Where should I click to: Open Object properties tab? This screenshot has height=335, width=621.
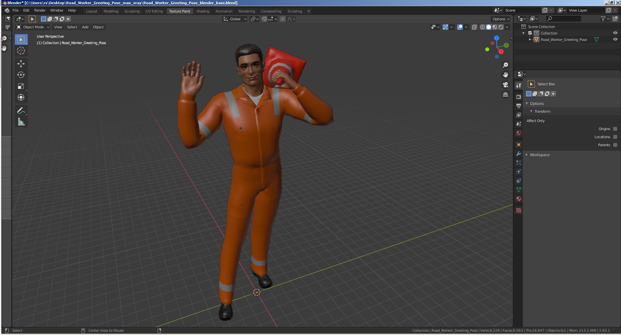(519, 144)
